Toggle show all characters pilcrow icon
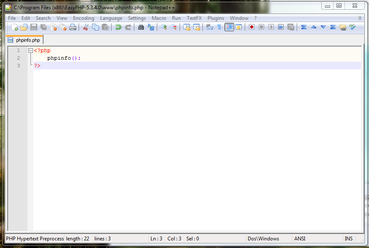Screen dimensions: 369x248 (219, 27)
